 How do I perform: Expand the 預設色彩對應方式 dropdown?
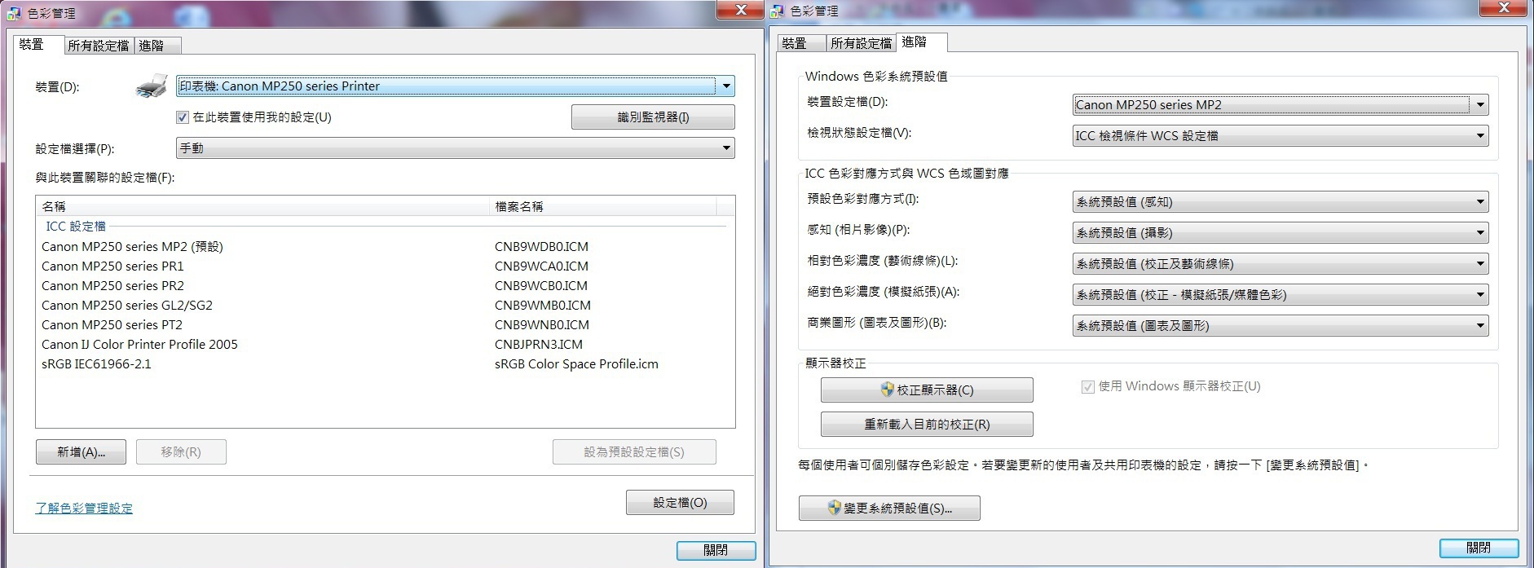tap(1281, 201)
